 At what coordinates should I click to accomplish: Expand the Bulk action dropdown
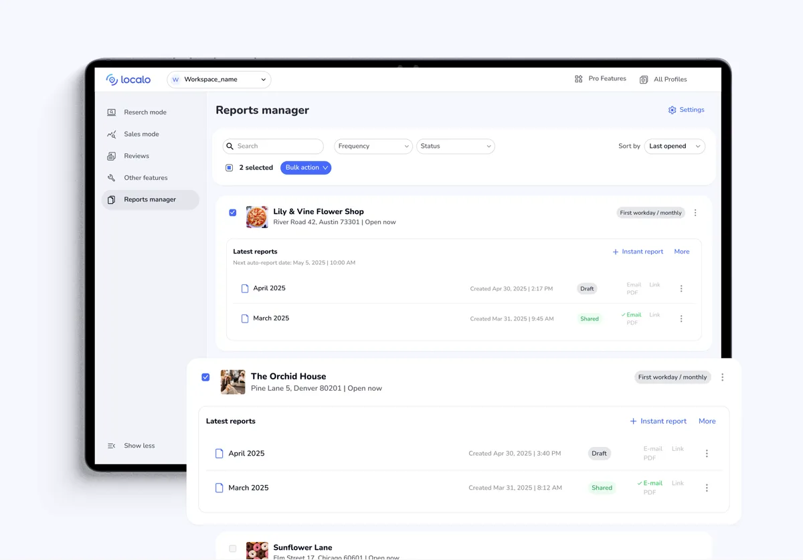[306, 168]
